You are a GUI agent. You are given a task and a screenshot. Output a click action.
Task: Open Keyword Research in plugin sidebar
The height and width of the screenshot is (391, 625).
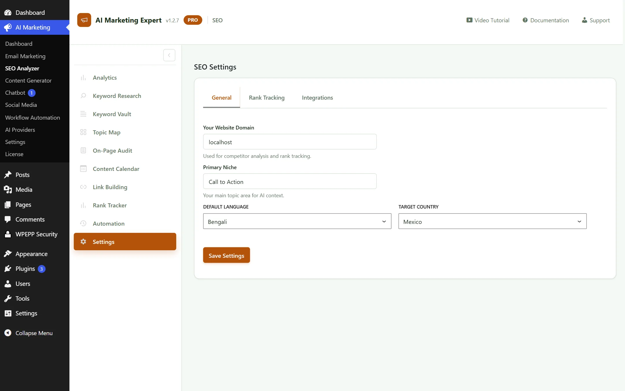click(125, 96)
